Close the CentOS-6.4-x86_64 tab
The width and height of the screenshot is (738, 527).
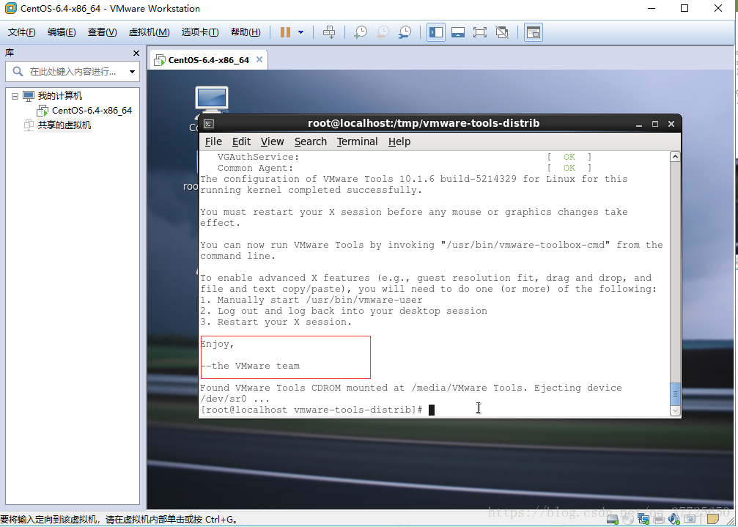pos(259,59)
